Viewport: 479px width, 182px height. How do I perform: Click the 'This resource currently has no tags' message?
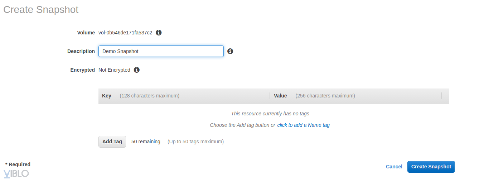click(270, 114)
